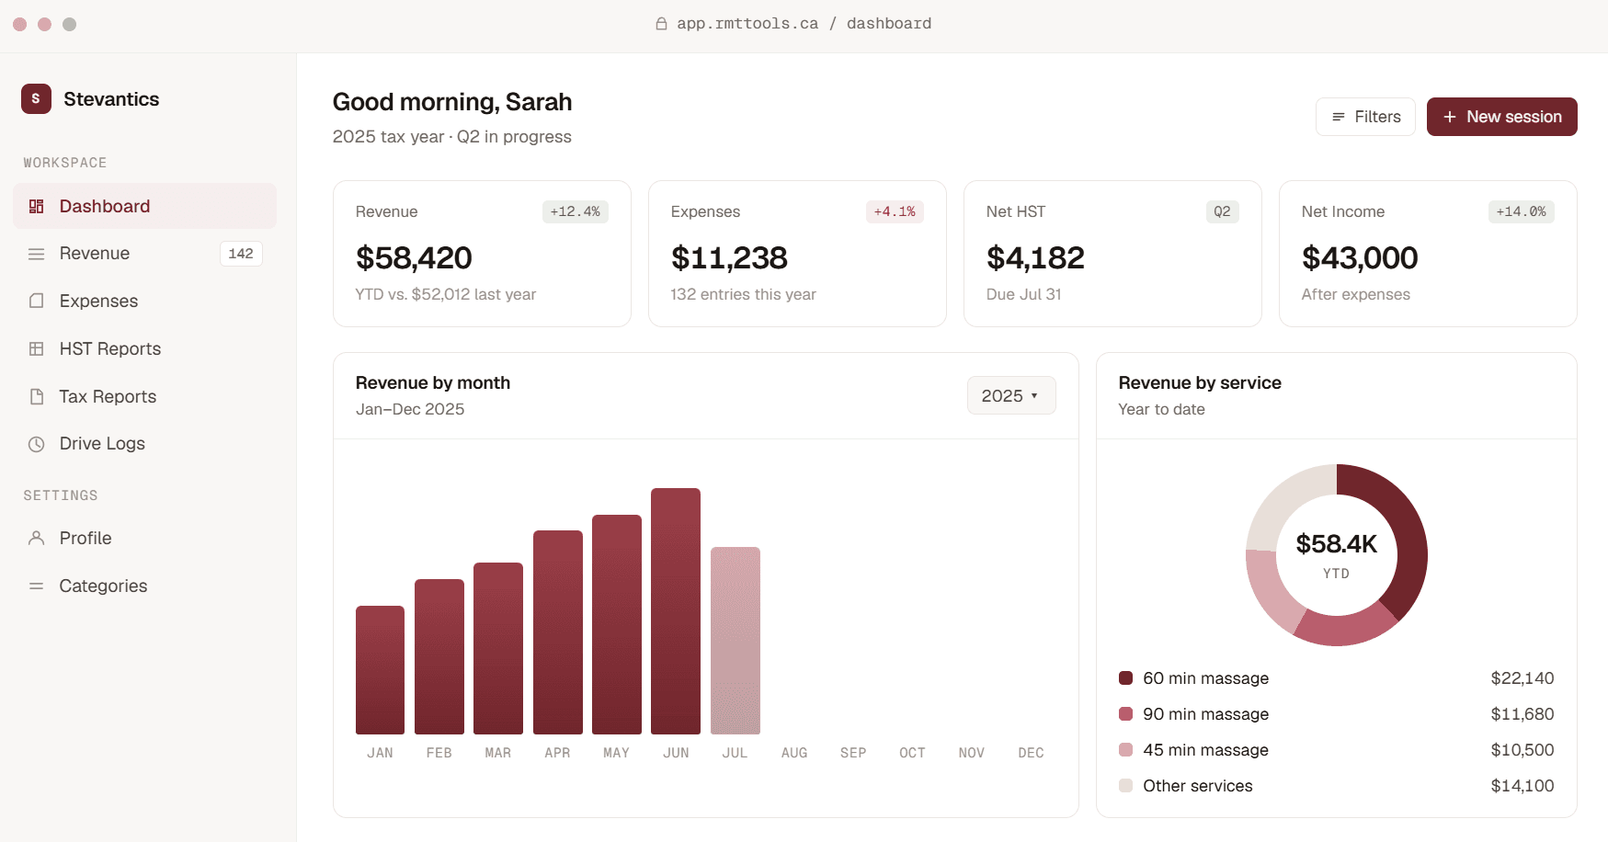Click "Due Jul 31" text
This screenshot has width=1608, height=842.
point(1024,294)
